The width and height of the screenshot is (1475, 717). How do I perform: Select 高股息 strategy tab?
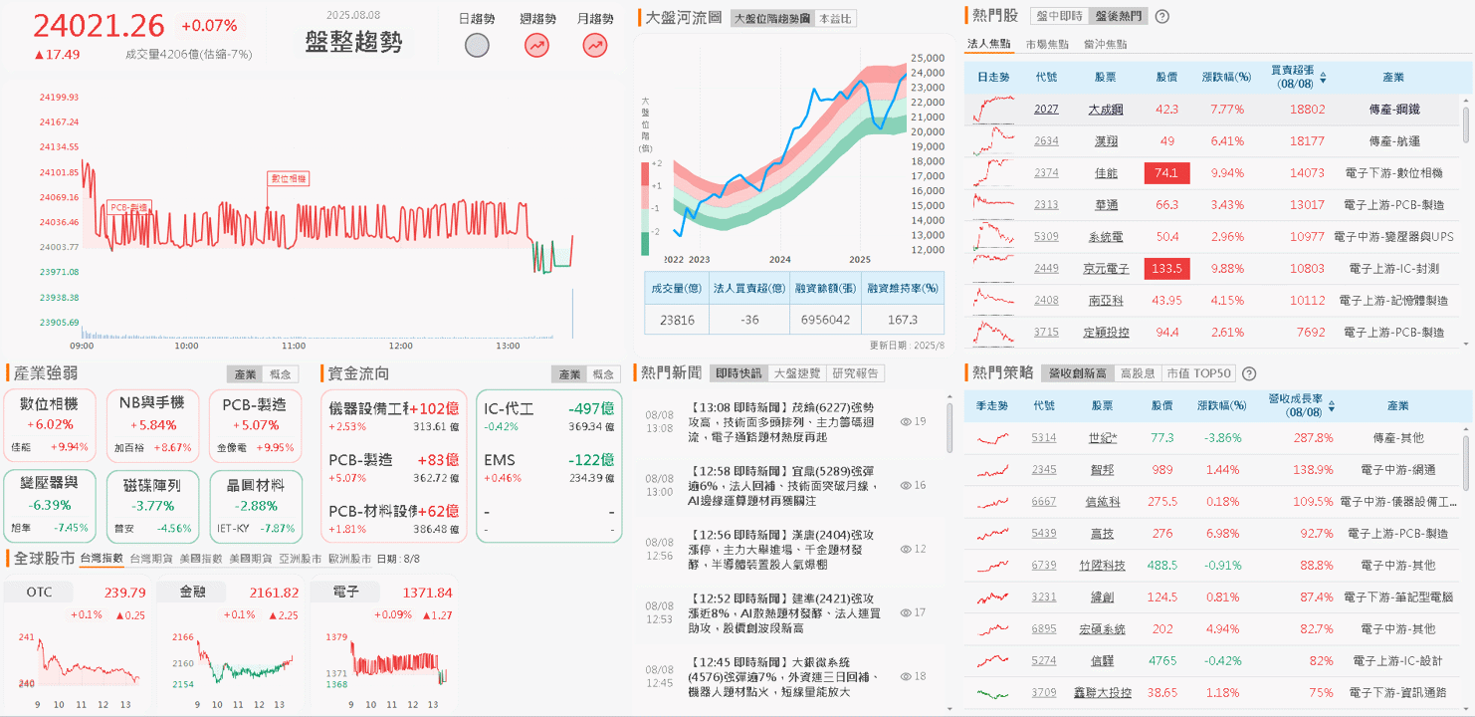1138,373
